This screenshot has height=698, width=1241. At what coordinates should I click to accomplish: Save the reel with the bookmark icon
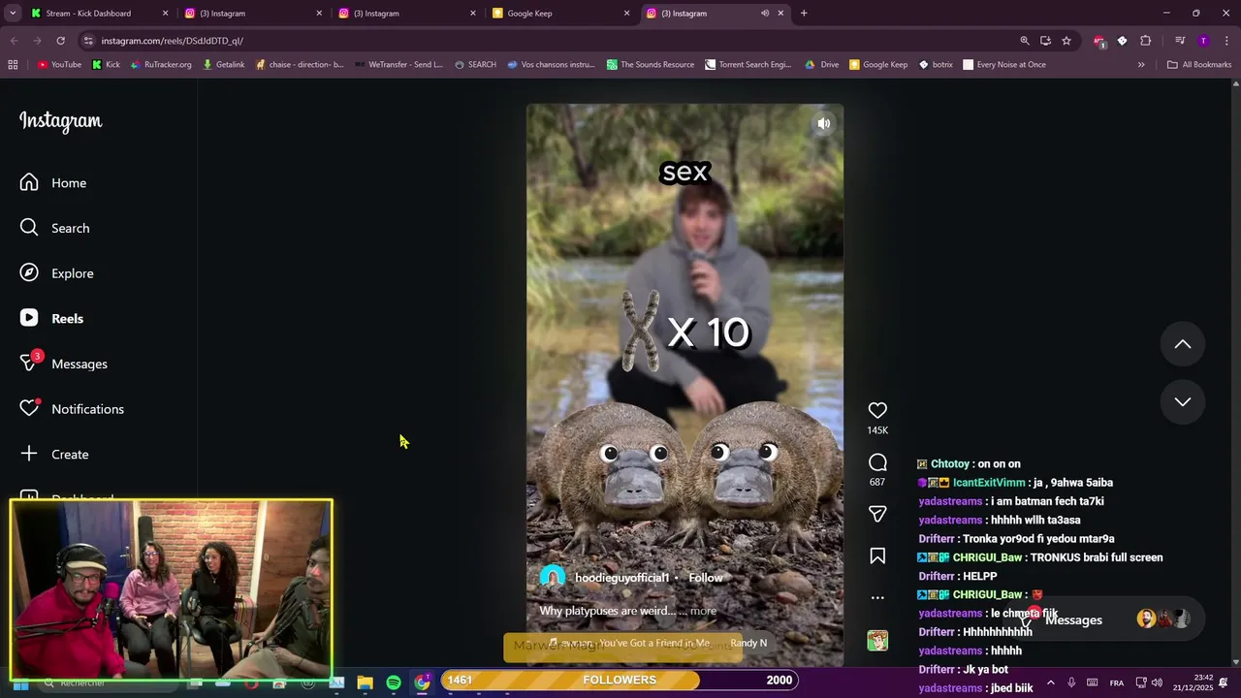click(x=877, y=555)
